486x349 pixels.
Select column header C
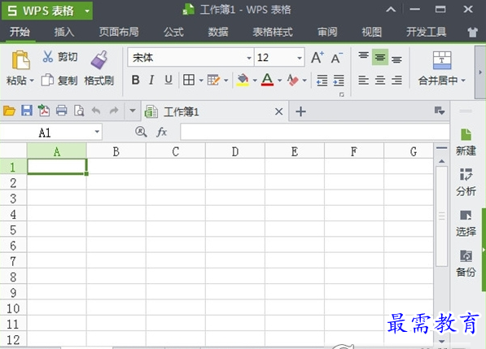click(175, 151)
